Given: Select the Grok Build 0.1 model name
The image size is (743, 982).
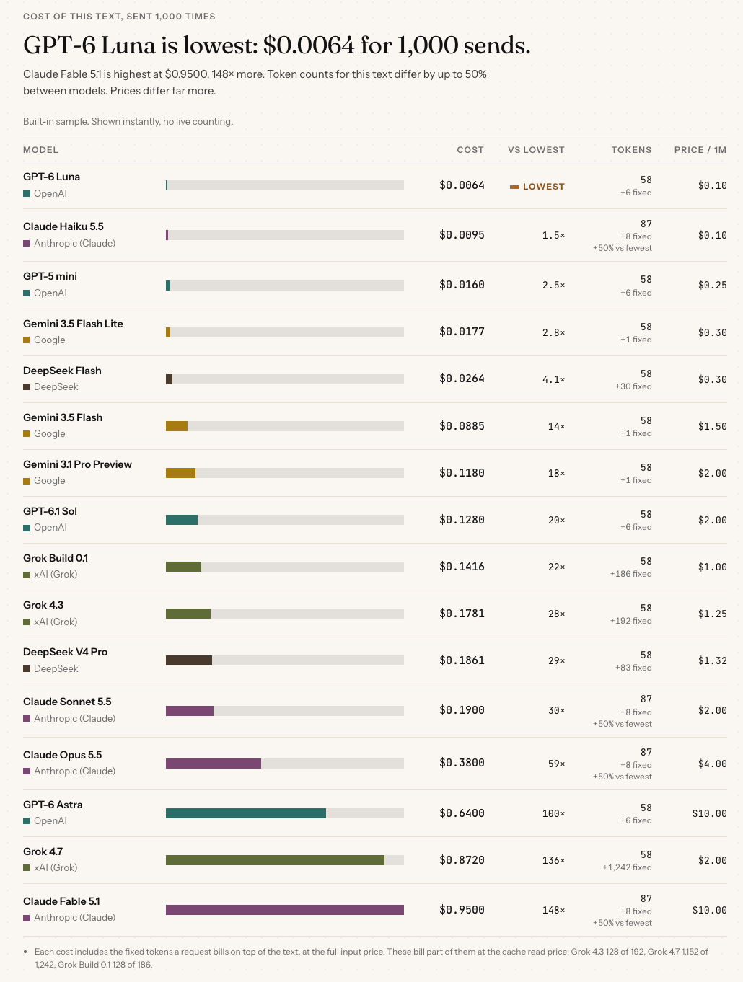Looking at the screenshot, I should click(56, 558).
